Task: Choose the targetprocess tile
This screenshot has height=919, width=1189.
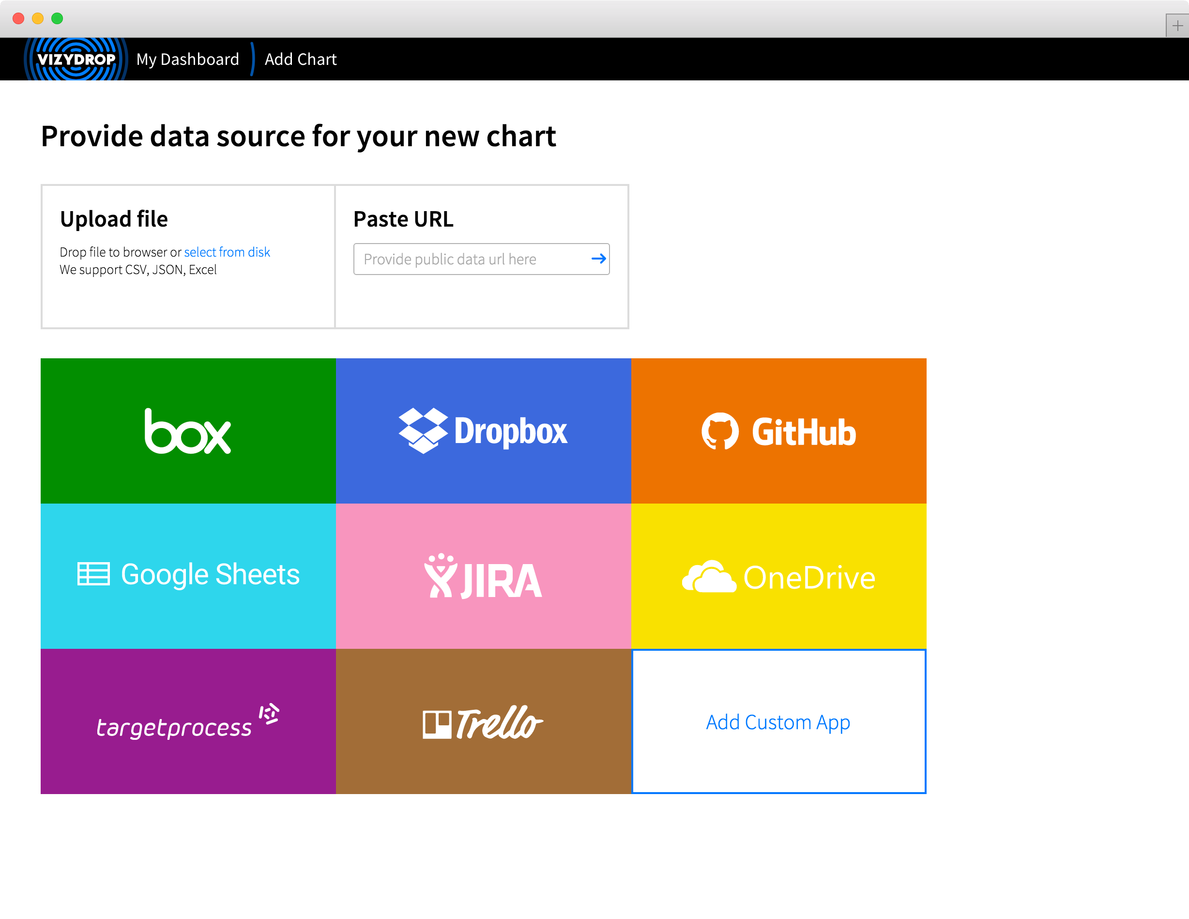Action: [x=188, y=721]
